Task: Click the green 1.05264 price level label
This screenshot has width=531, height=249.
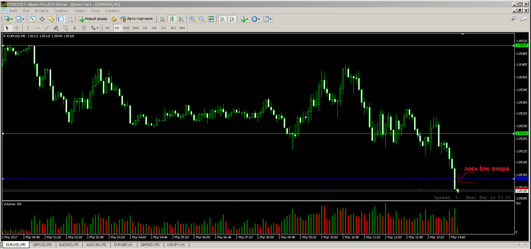Action: (521, 133)
